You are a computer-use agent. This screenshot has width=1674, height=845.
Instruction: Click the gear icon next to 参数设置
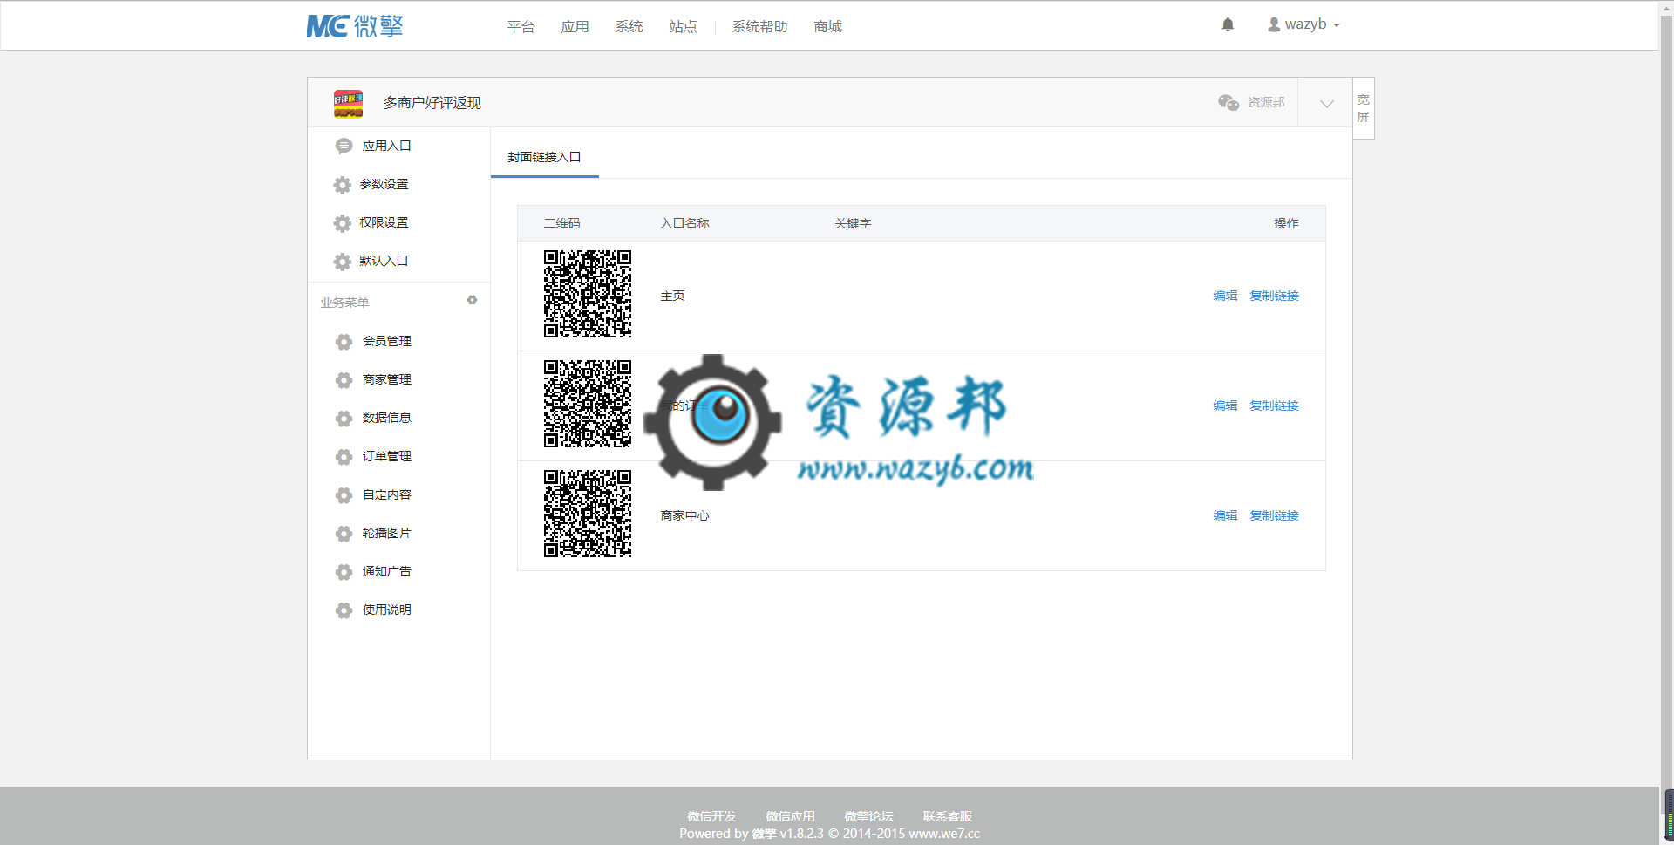click(343, 185)
